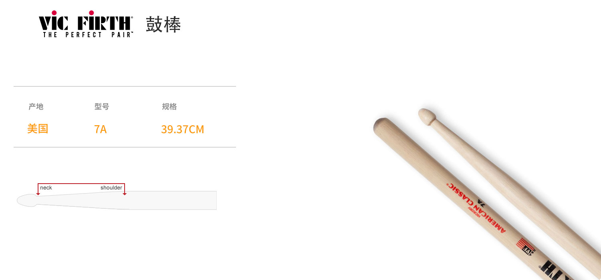Click the 39.37CM length value
Screen dimensions: 601x280
coord(183,129)
